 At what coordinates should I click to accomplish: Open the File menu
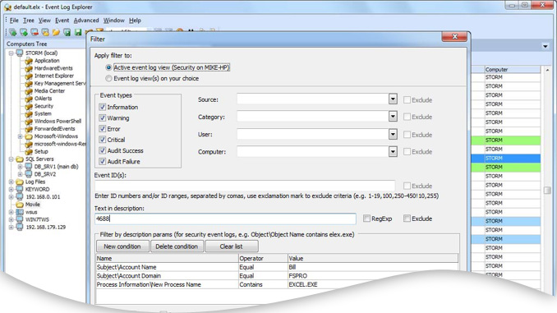pos(14,21)
